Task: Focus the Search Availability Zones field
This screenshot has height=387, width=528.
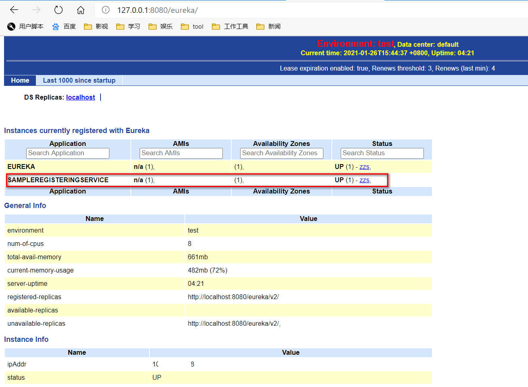Action: click(282, 153)
